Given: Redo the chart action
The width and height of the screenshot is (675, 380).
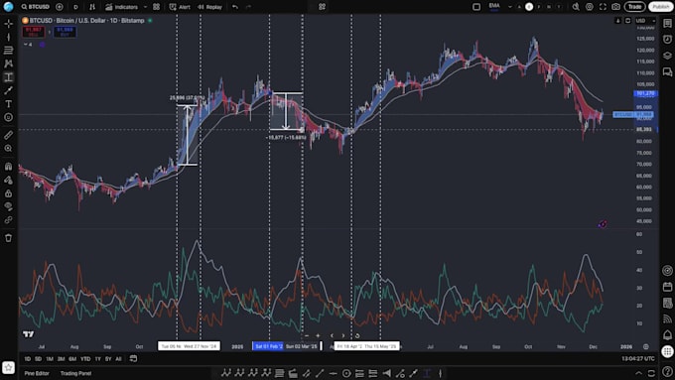Looking at the screenshot, I should (x=248, y=7).
